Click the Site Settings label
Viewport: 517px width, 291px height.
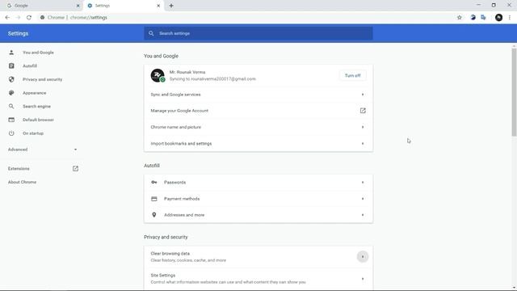click(x=163, y=275)
